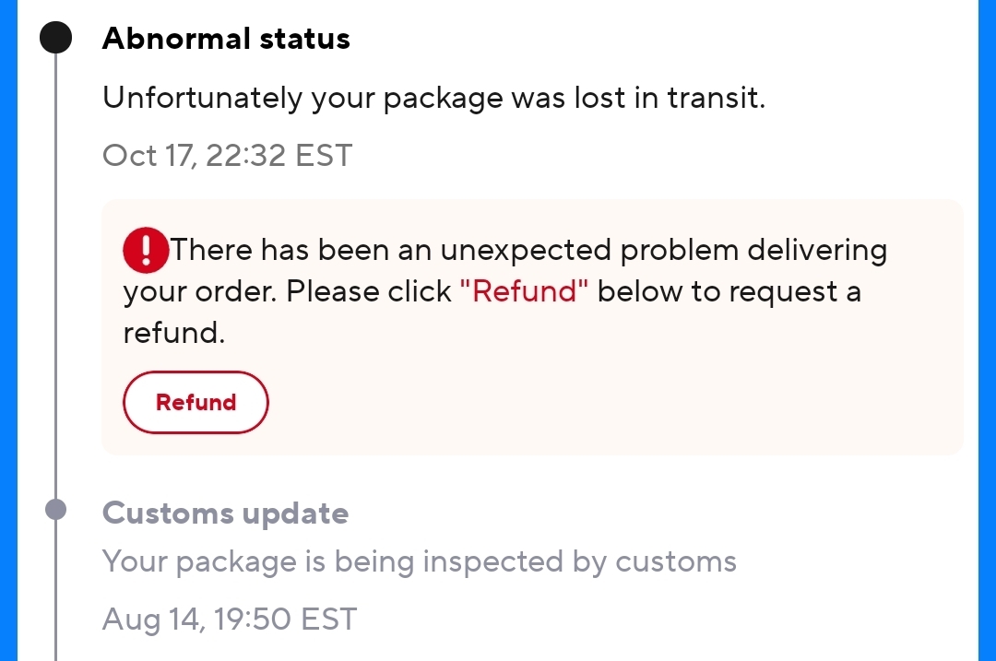Click the Aug 14, 19:50 EST timestamp
This screenshot has width=996, height=661.
229,618
